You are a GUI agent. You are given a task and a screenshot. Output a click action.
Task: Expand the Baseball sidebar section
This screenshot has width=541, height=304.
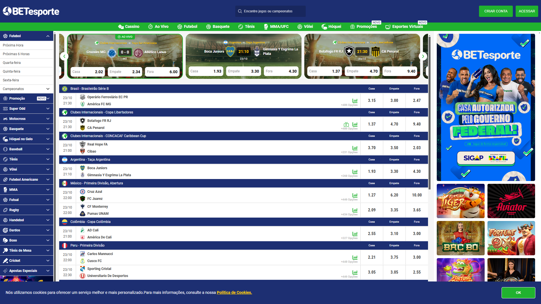pos(48,149)
